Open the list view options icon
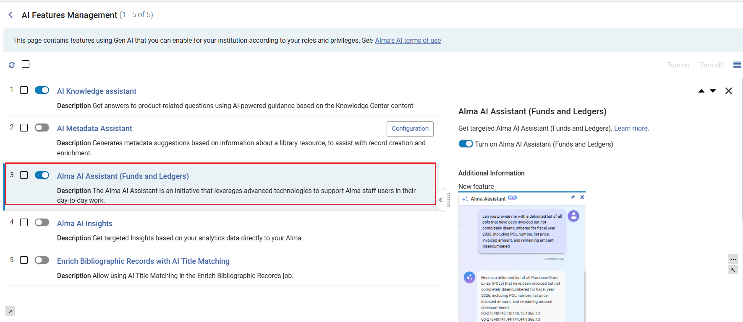The image size is (743, 322). 737,65
